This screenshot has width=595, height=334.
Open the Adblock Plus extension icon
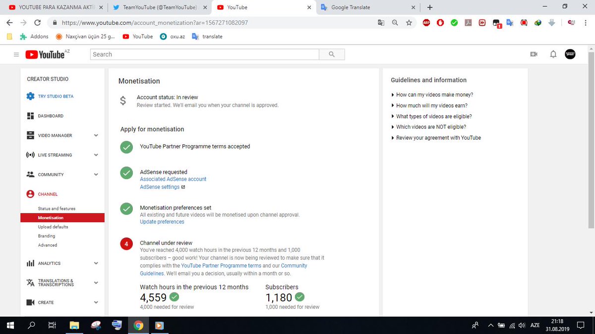pyautogui.click(x=426, y=23)
